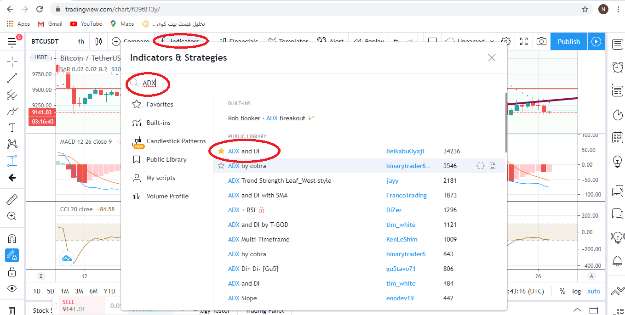The width and height of the screenshot is (625, 315).
Task: Open the economic calendar panel
Action: click(618, 137)
